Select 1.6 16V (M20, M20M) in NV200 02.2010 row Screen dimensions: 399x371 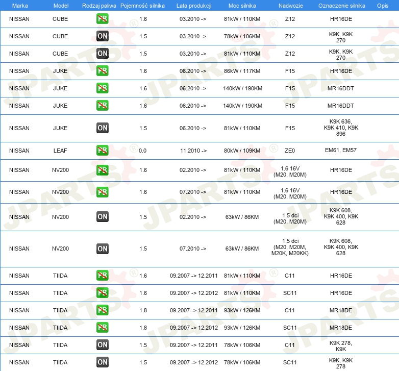coord(290,172)
